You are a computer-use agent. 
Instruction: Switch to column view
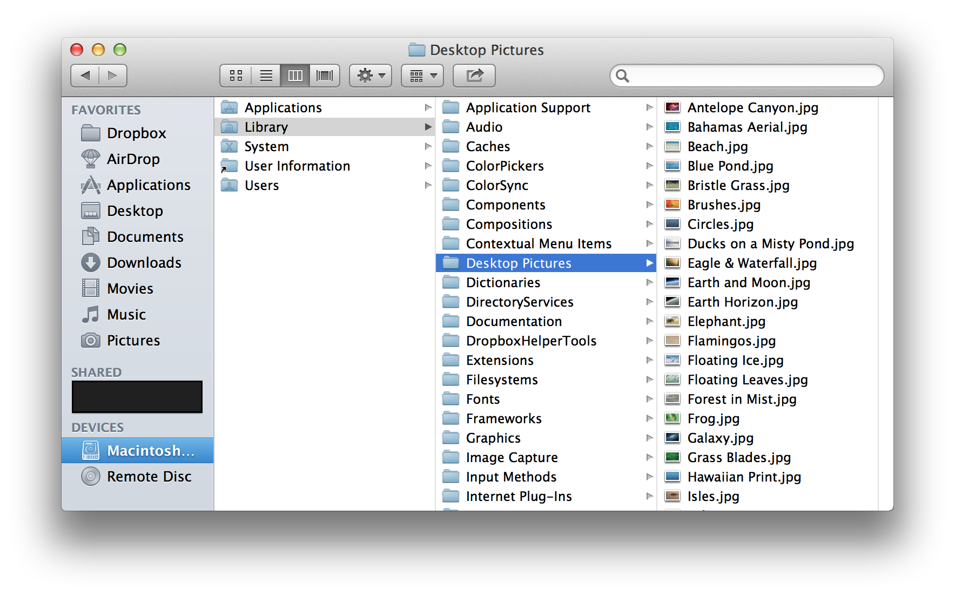coord(295,76)
